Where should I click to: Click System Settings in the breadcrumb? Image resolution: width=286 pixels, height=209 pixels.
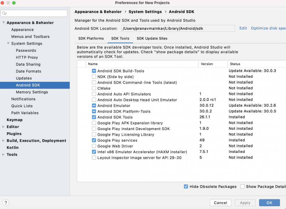(145, 12)
